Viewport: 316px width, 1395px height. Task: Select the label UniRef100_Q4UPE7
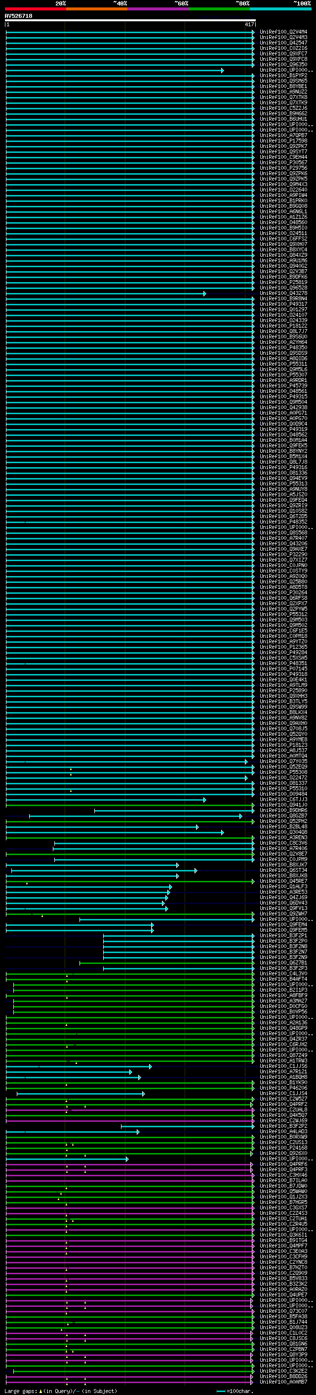(283, 1295)
